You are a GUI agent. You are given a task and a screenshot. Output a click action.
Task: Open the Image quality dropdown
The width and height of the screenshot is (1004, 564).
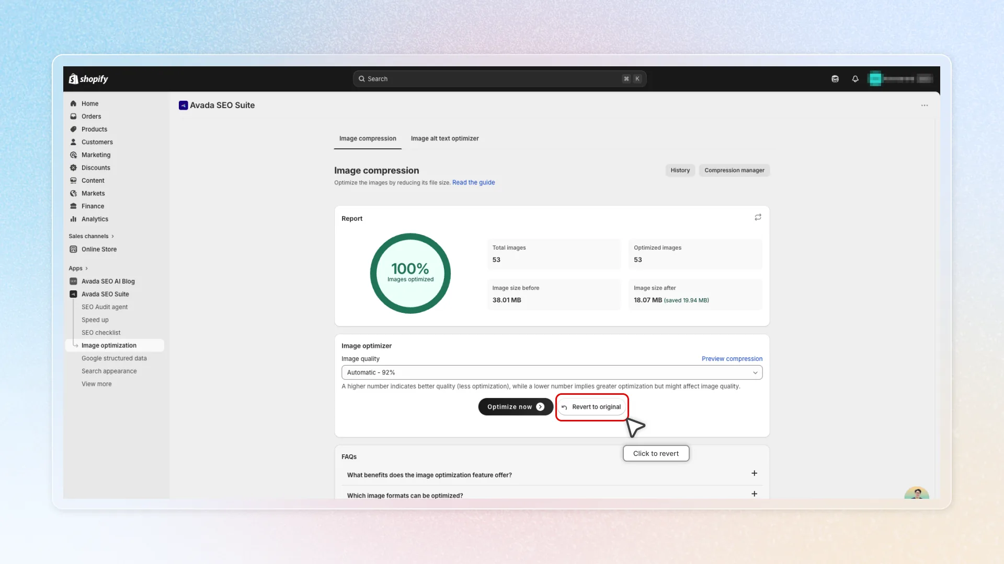pos(552,372)
